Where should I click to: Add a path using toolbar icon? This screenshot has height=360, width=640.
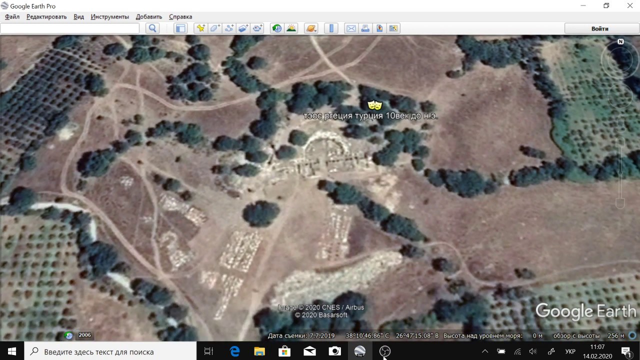tap(229, 28)
